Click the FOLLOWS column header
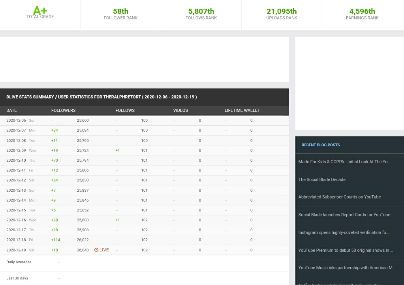This screenshot has width=404, height=285. tap(125, 110)
